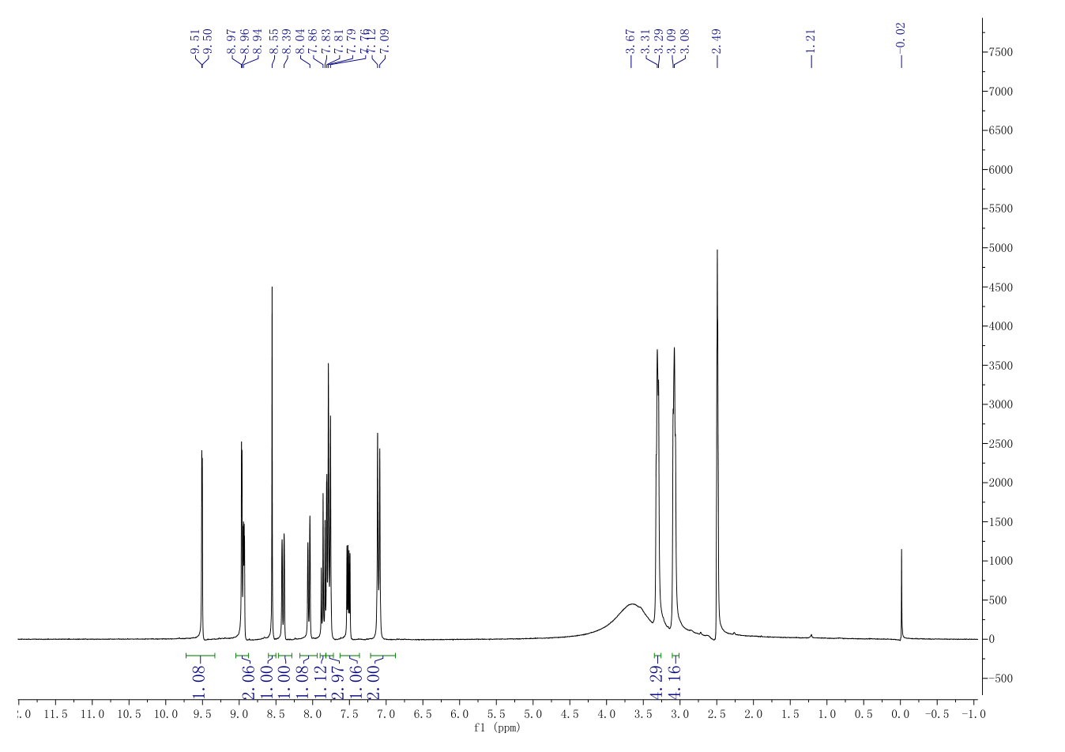The height and width of the screenshot is (752, 1065).
Task: Click the 5000 intensity axis tick
Action: coord(1002,248)
